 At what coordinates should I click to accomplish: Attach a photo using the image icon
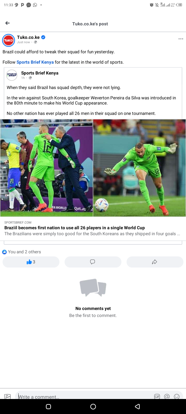pyautogui.click(x=8, y=396)
